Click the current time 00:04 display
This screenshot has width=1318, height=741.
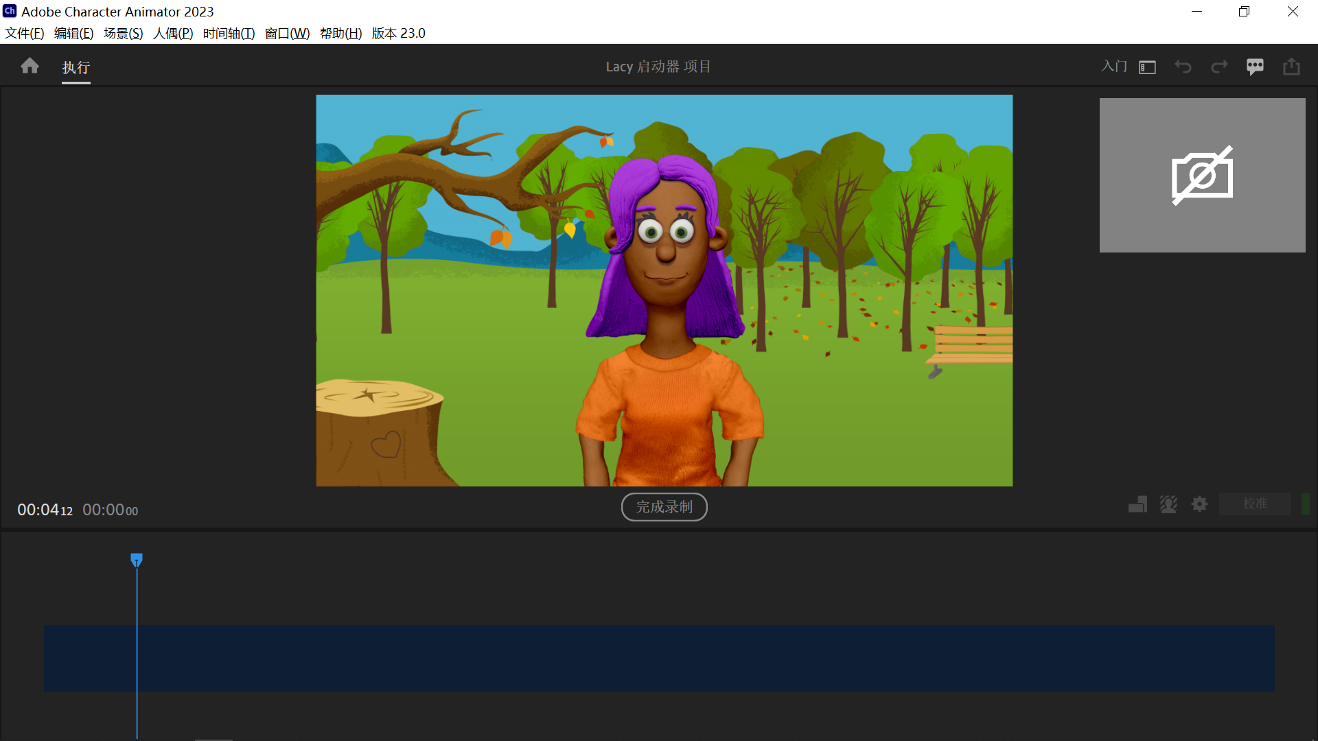tap(45, 510)
